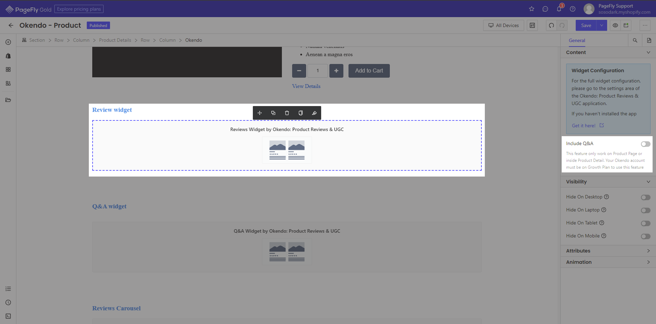This screenshot has width=656, height=324.
Task: Click the Review widget heading
Action: click(x=112, y=110)
